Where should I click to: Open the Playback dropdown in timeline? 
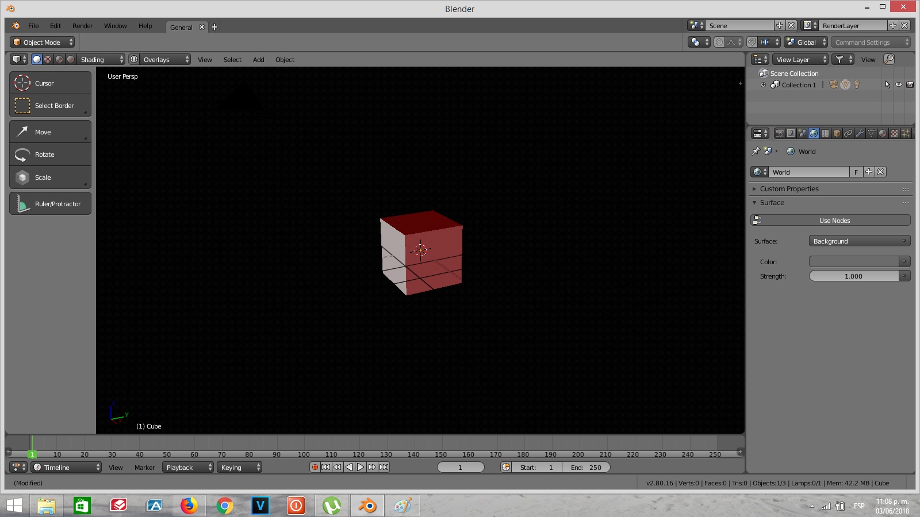[x=188, y=468]
